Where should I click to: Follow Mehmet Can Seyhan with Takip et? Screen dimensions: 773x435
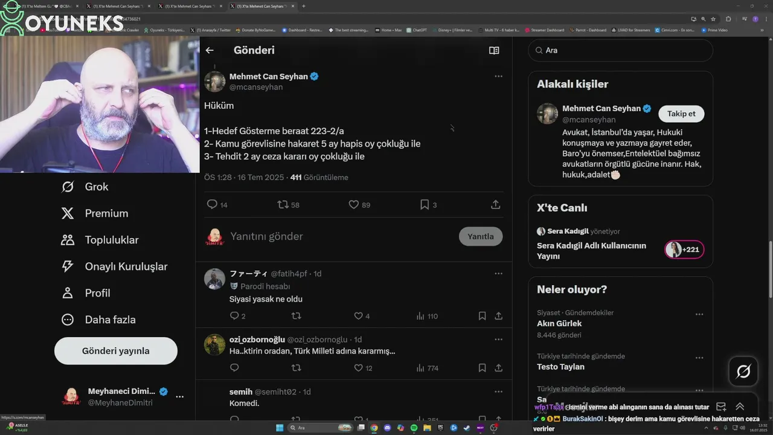click(x=681, y=114)
